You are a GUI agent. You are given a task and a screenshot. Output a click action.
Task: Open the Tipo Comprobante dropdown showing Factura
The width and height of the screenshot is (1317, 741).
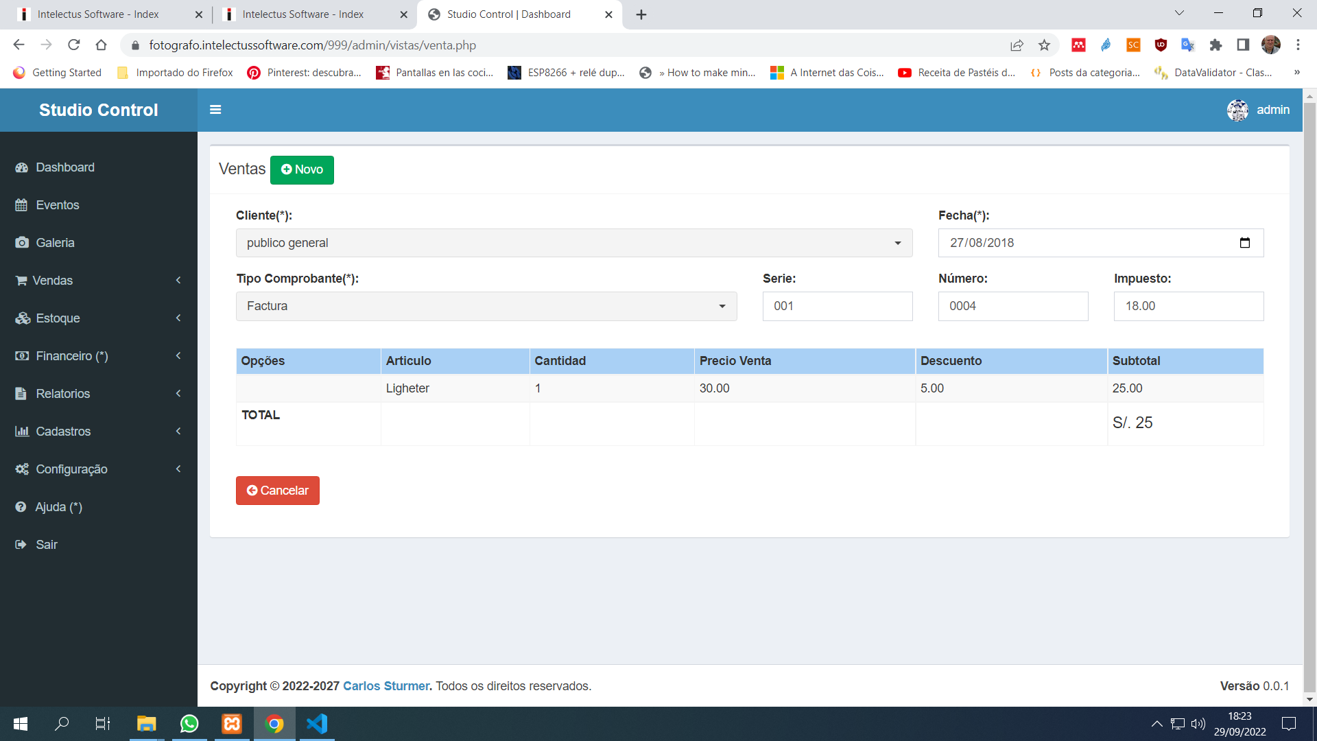(486, 306)
